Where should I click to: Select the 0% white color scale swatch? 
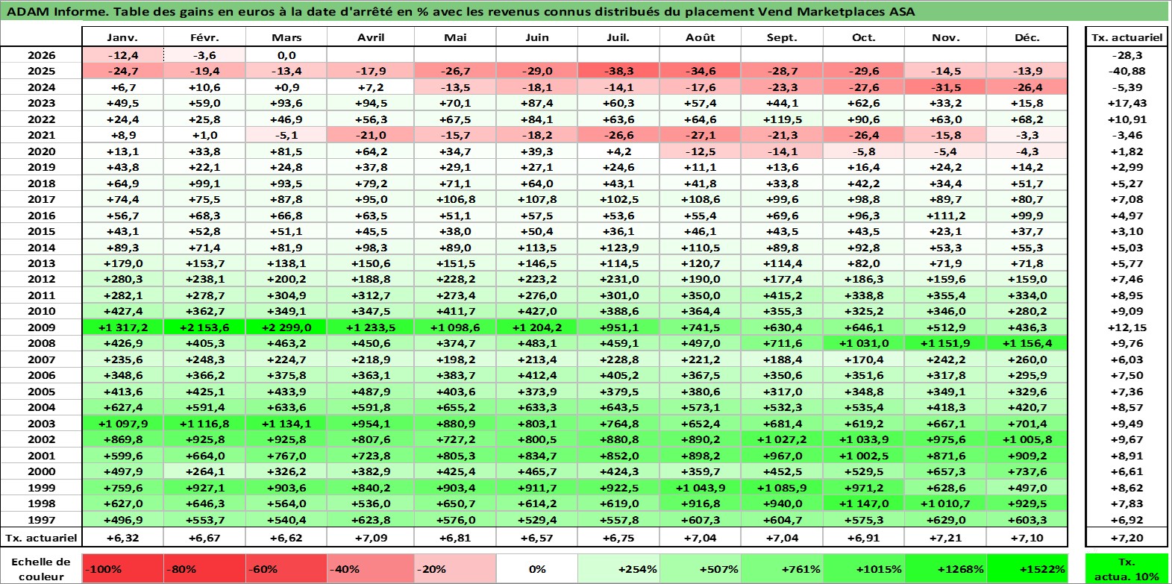[x=537, y=568]
